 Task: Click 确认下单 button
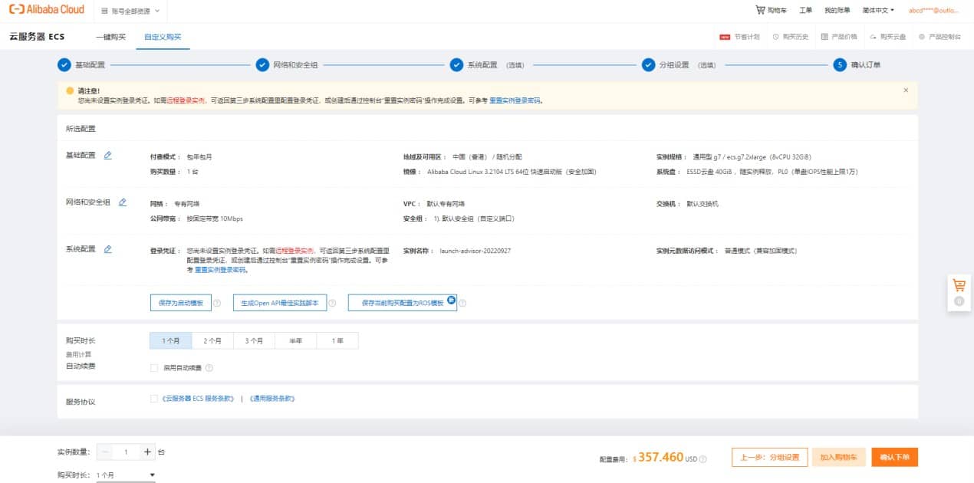coord(895,457)
